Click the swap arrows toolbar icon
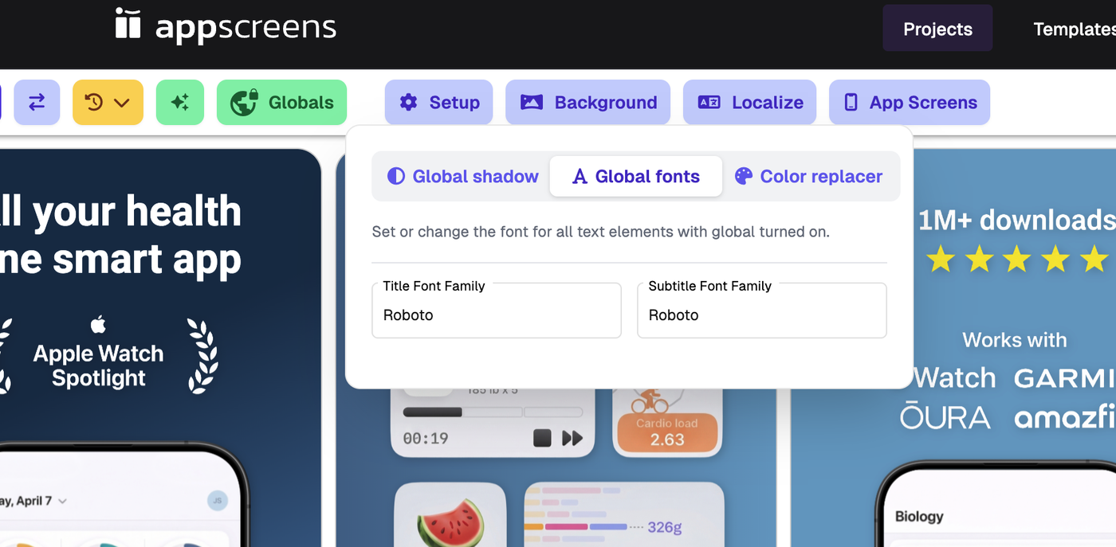Screen dimensions: 1116x547 coord(37,103)
